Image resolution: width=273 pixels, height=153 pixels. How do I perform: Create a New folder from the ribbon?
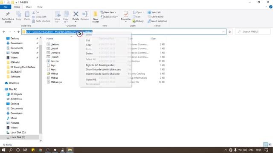coord(96,17)
